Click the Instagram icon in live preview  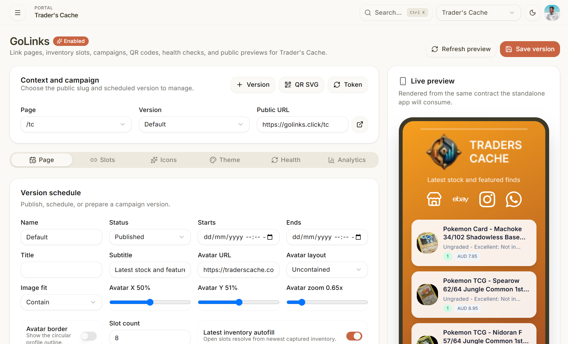[x=487, y=199]
